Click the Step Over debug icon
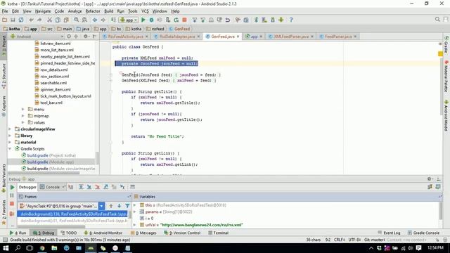Image resolution: width=450 pixels, height=253 pixels. coord(81,187)
